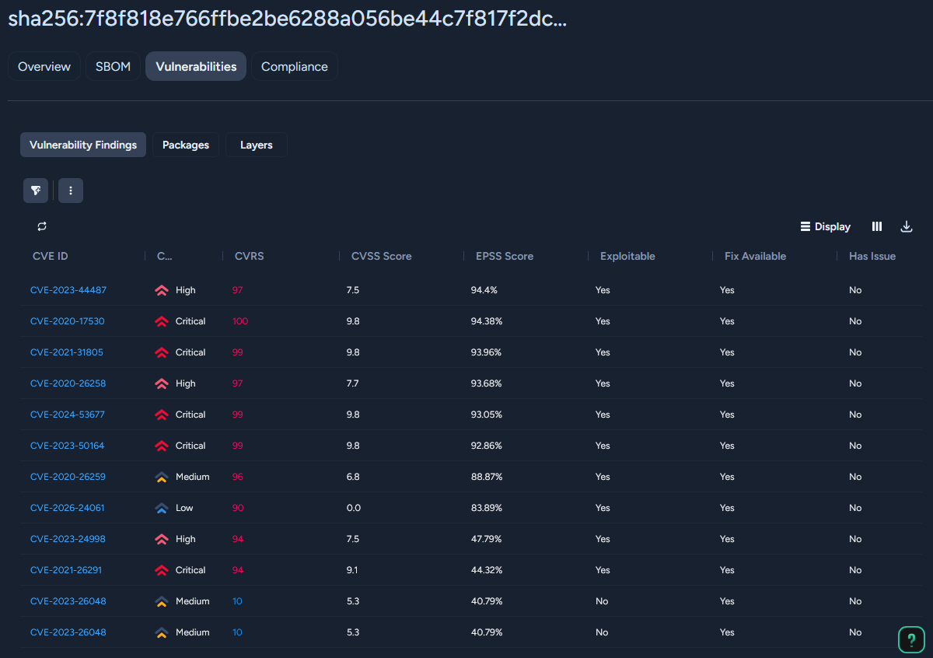Click the Critical severity icon for CVE-2023-50164
The height and width of the screenshot is (658, 933).
162,446
